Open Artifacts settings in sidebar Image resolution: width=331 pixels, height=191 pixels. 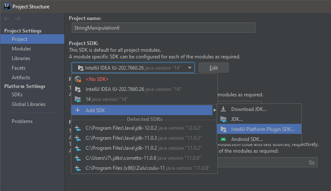(x=32, y=78)
